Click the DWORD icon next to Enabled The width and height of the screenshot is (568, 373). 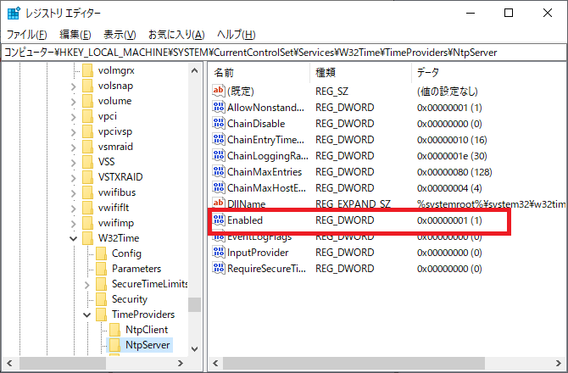click(219, 220)
